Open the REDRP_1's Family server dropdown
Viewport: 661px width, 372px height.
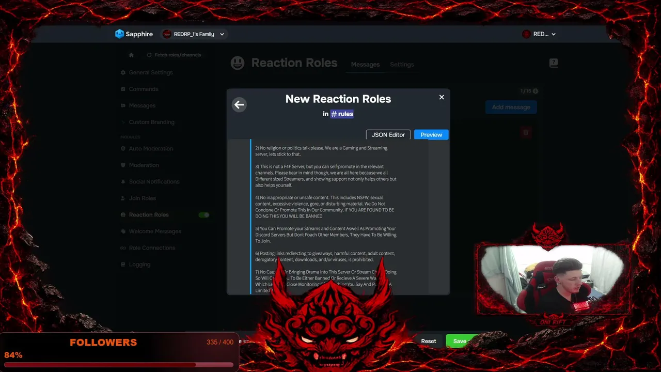(x=194, y=34)
